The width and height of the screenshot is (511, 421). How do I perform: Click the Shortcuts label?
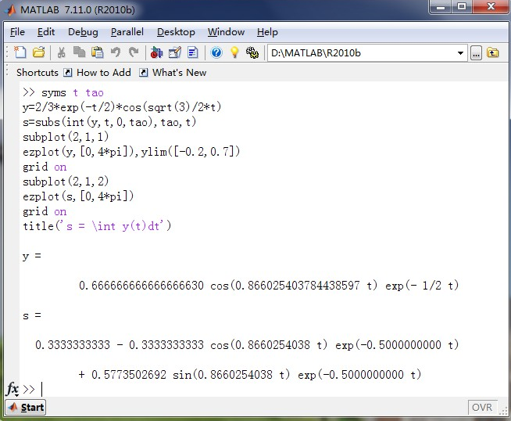point(38,73)
